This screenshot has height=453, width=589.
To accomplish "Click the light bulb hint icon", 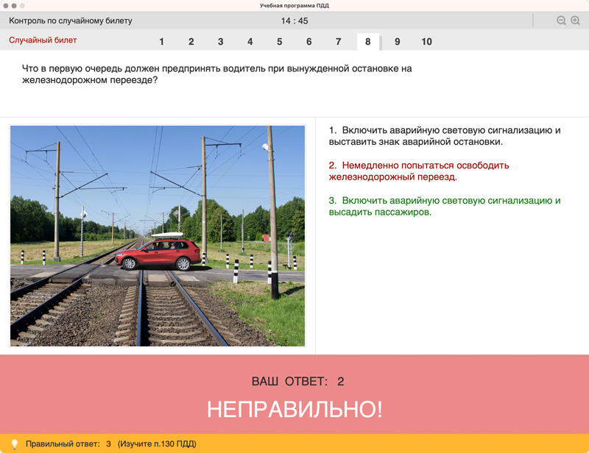I will (14, 444).
